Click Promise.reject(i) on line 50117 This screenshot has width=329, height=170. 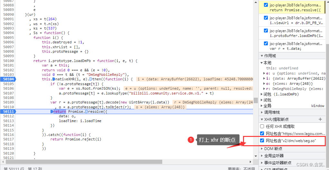click(x=83, y=139)
